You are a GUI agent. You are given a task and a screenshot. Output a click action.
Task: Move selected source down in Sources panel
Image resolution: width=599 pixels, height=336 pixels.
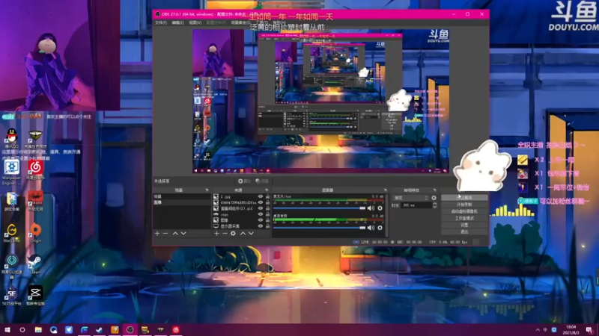point(251,233)
